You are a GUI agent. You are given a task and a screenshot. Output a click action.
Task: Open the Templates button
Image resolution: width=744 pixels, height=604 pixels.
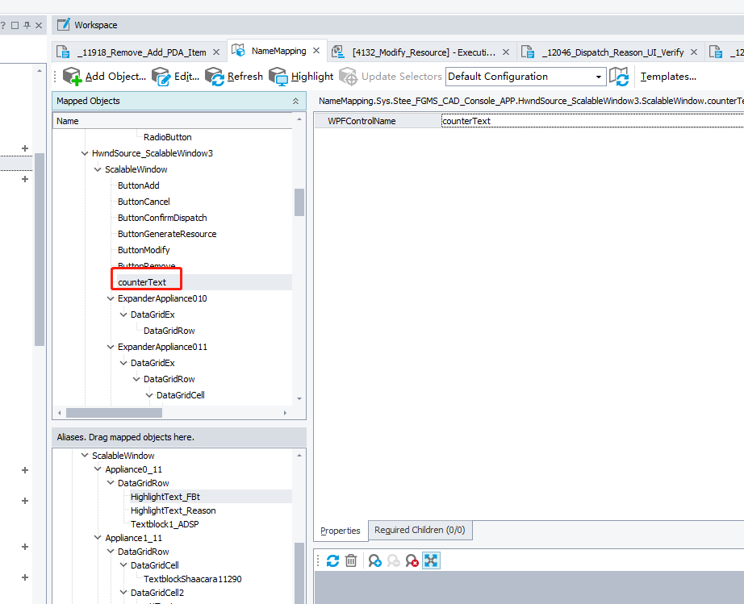667,77
